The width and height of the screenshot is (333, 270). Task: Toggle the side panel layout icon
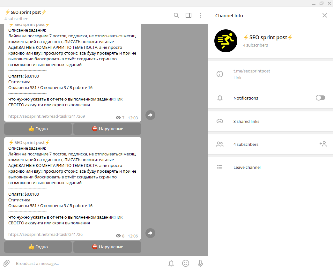click(189, 15)
